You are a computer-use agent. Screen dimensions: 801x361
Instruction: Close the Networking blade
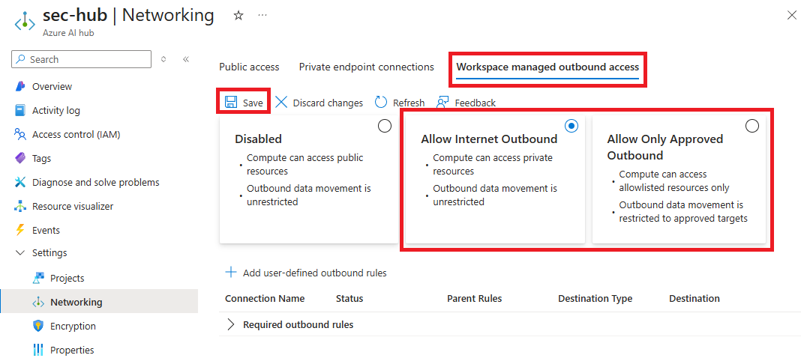click(791, 15)
